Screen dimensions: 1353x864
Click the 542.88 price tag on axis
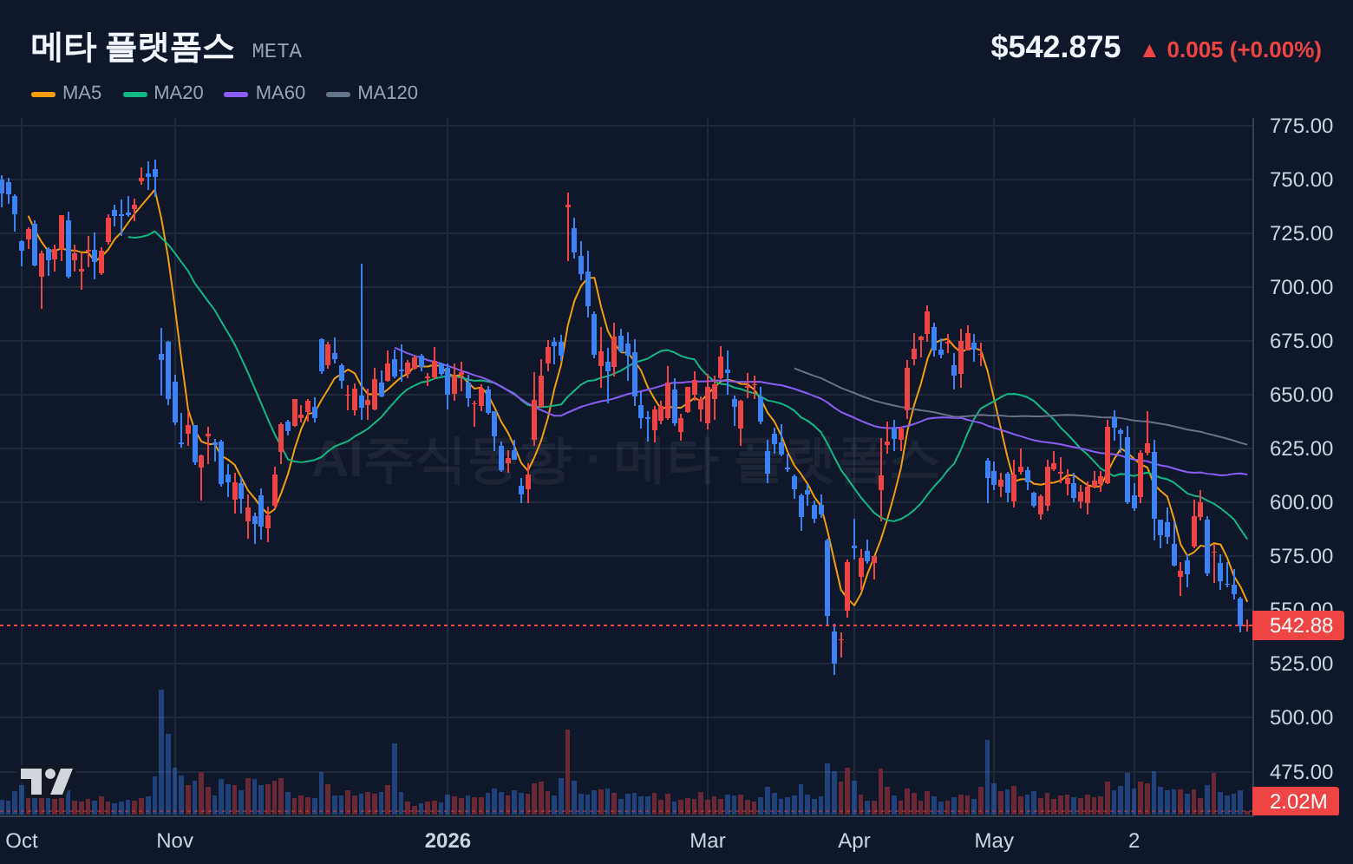coord(1299,625)
